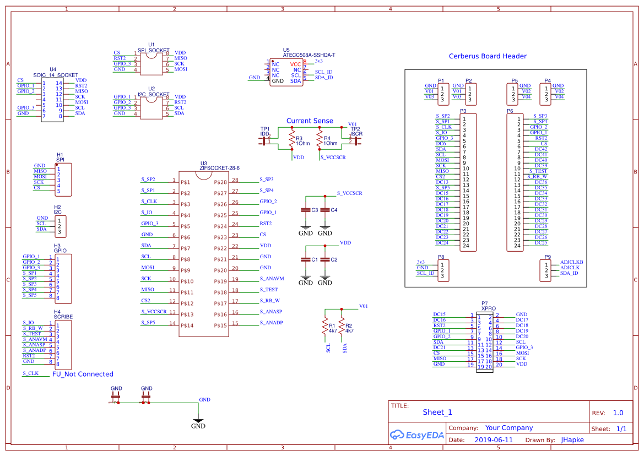Click the 'Your Company' field
This screenshot has width=644, height=456.
(509, 428)
